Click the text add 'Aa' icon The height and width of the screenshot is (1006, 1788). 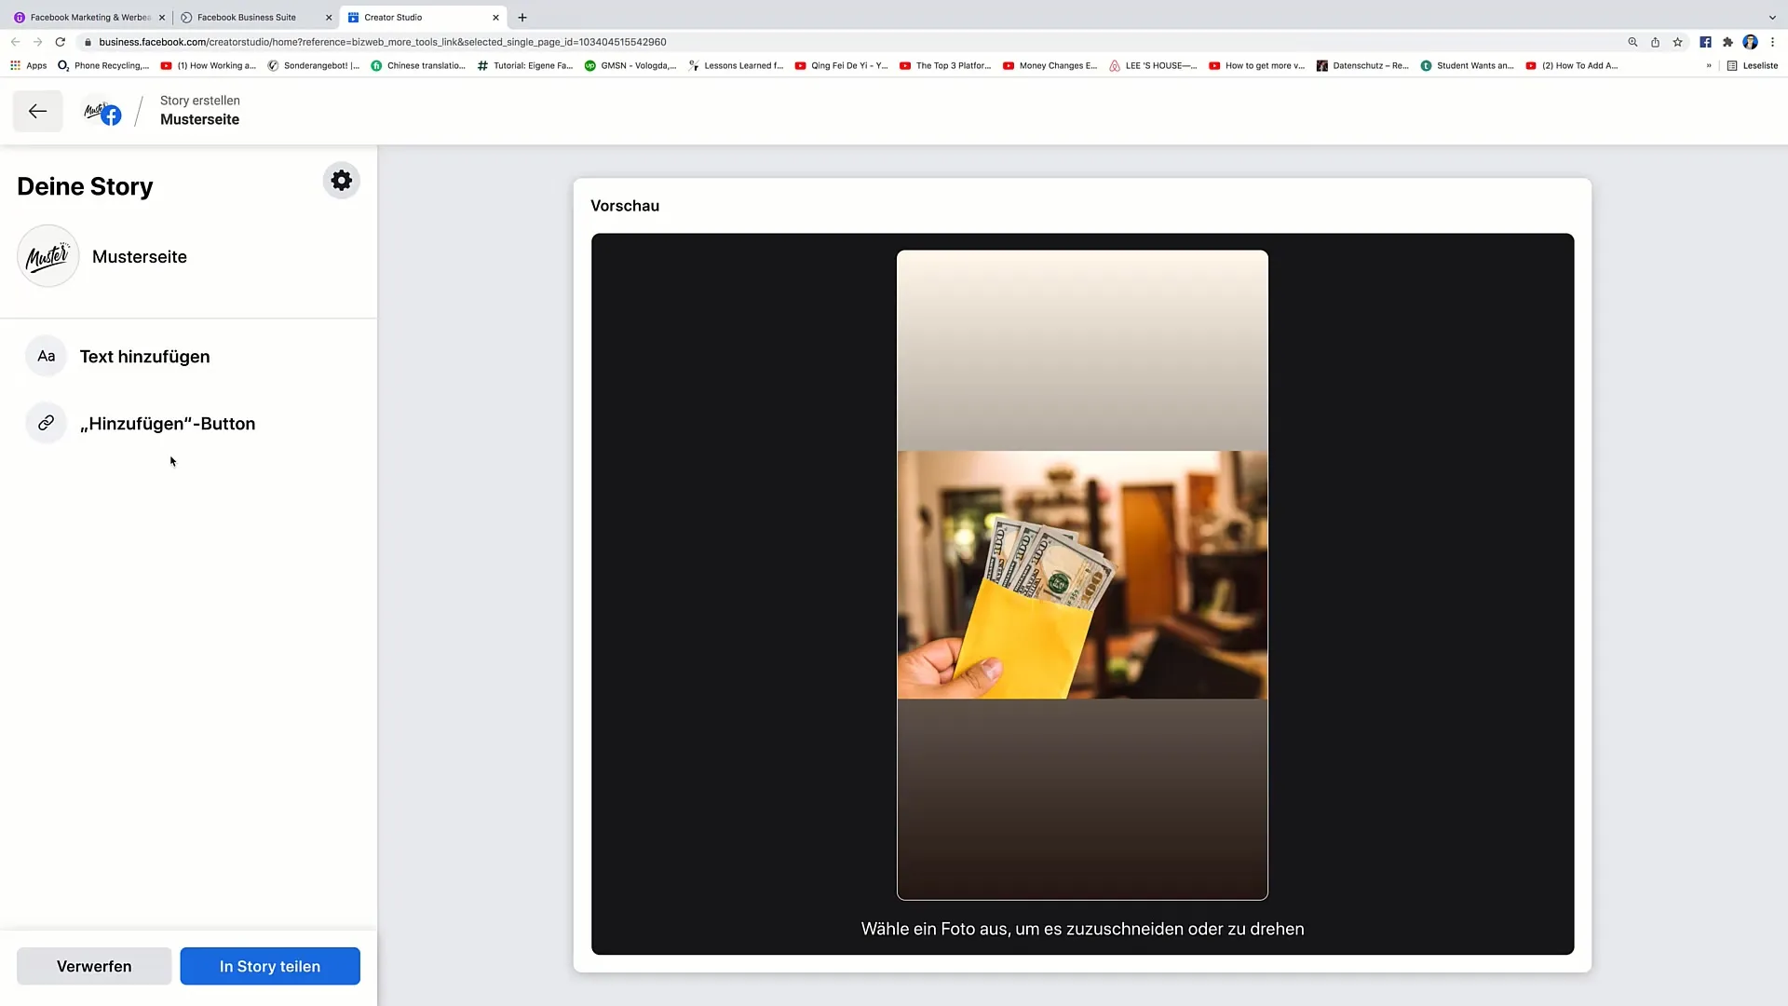(46, 355)
